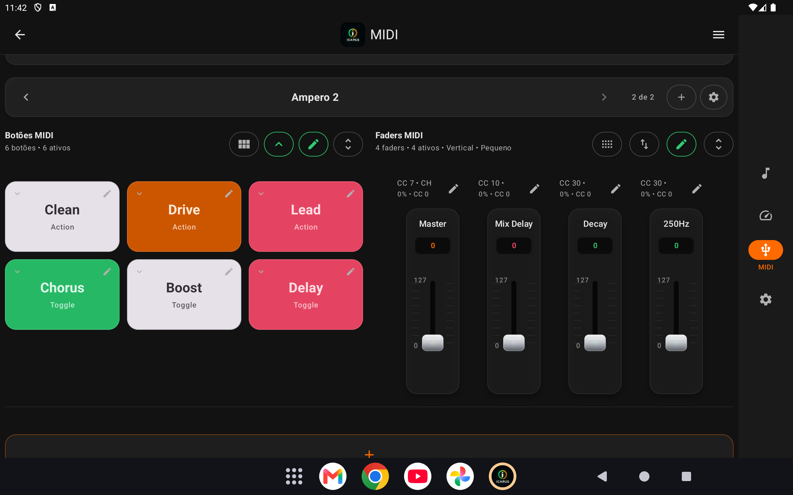Open the sidebar settings gear tab
793x495 pixels.
(765, 299)
